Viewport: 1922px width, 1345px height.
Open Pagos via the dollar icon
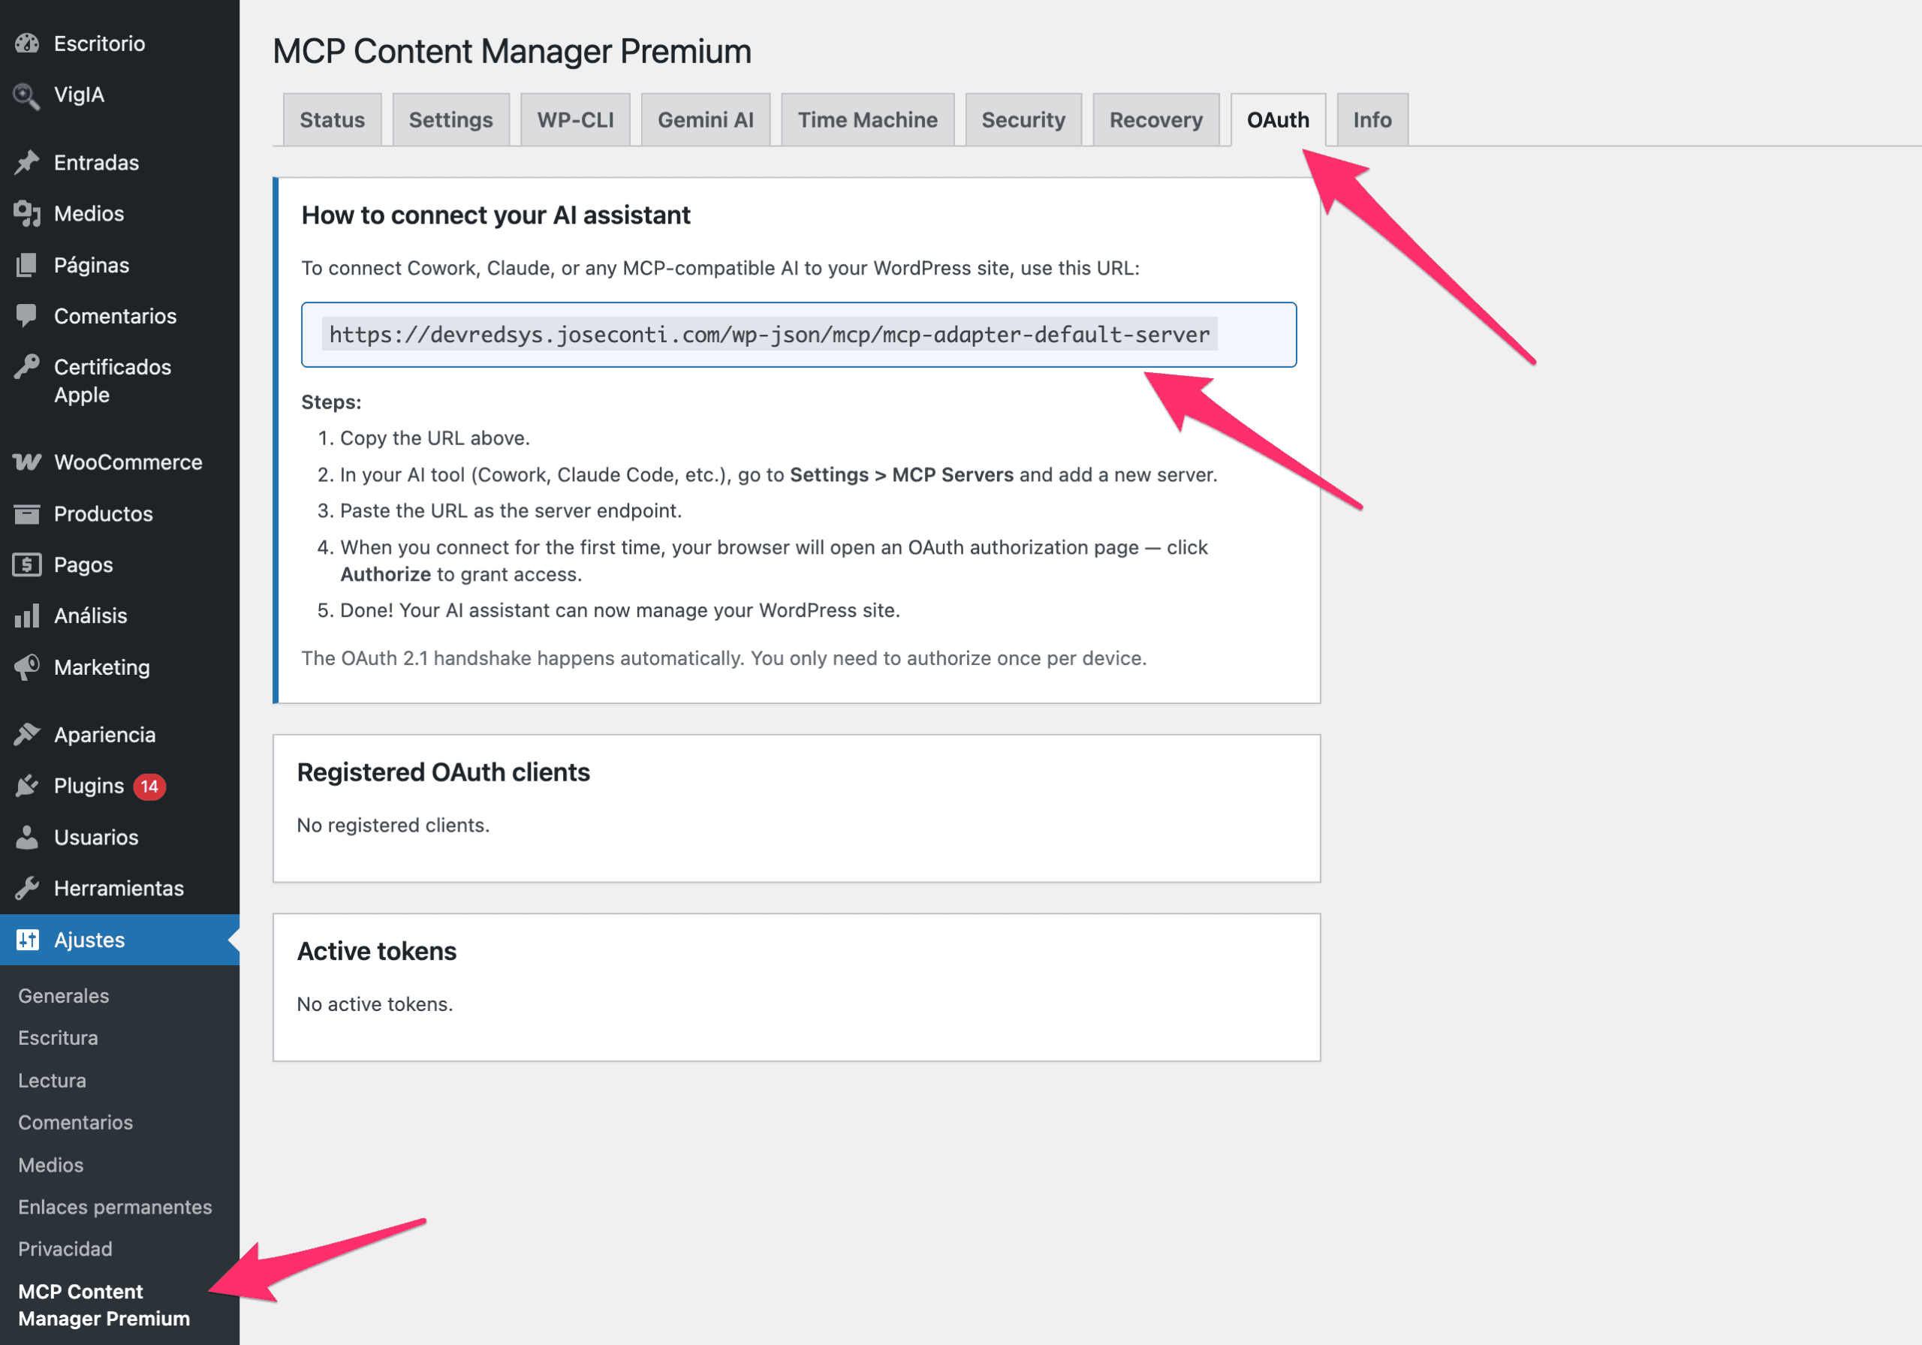[28, 564]
